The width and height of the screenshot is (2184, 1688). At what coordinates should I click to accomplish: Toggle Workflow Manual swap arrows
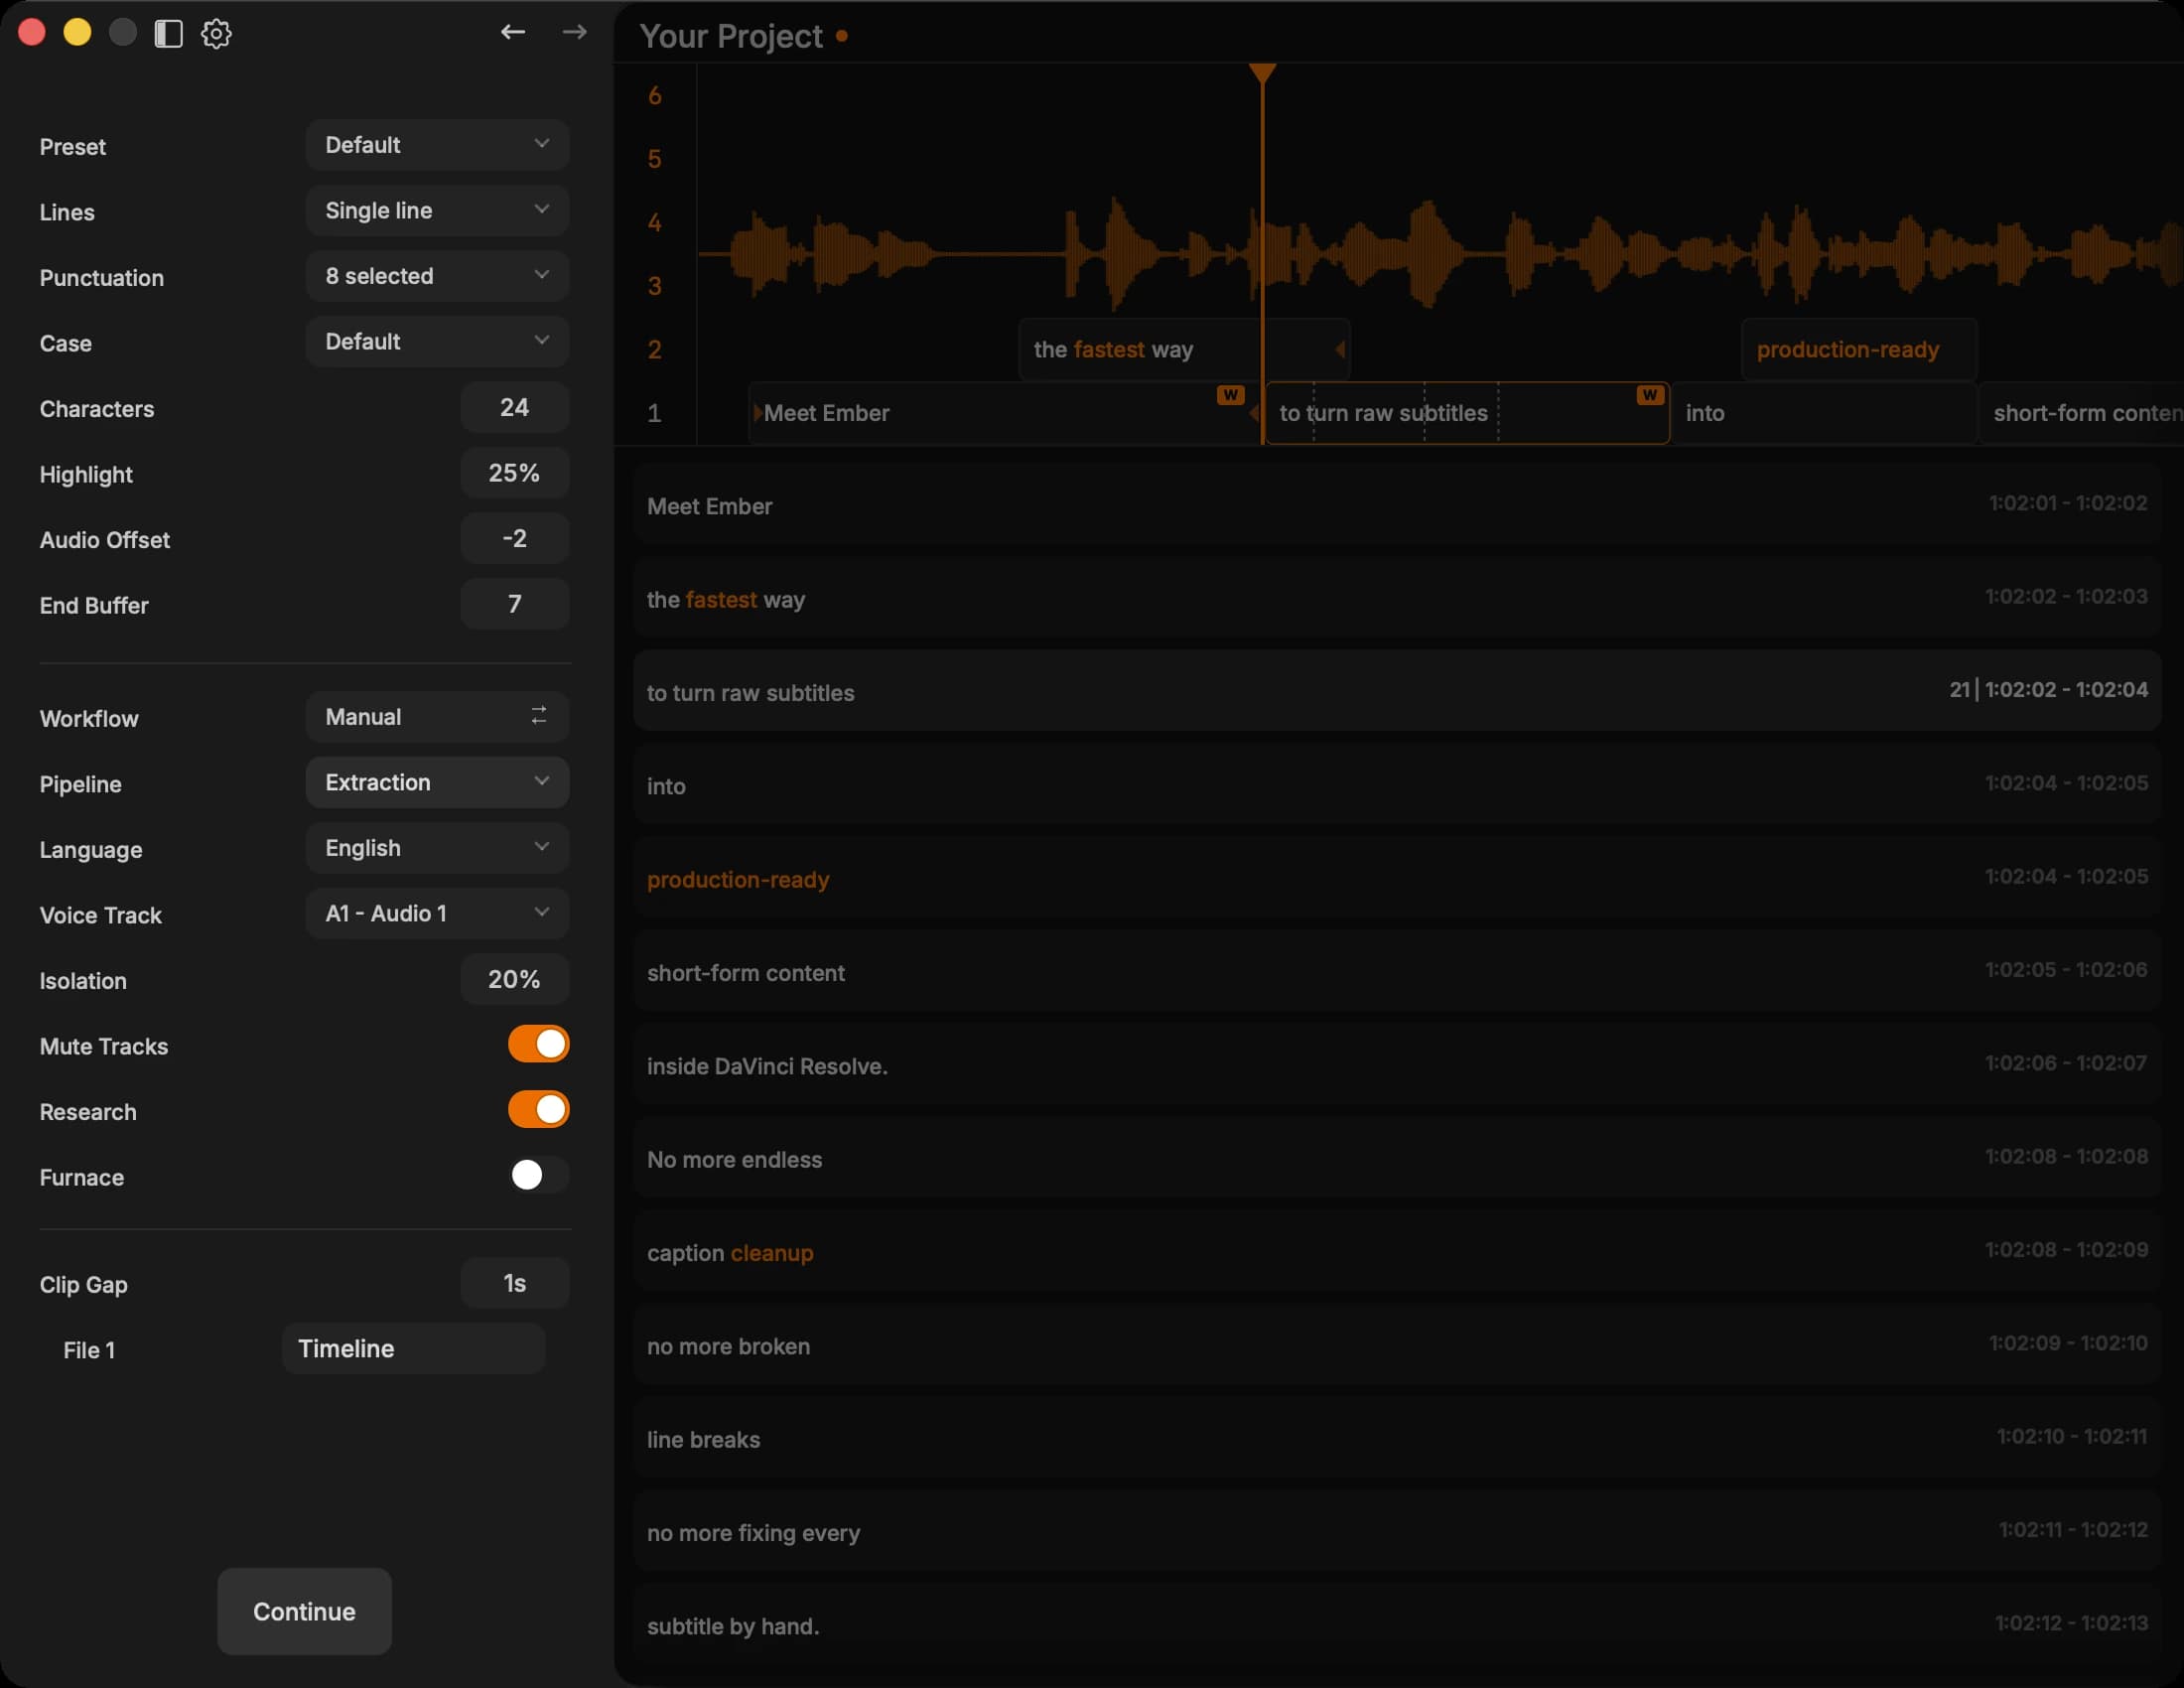(x=539, y=715)
